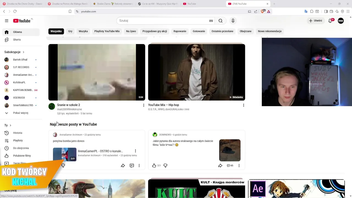The image size is (352, 198).
Task: Like the DOMINEWS post
Action: tap(154, 166)
